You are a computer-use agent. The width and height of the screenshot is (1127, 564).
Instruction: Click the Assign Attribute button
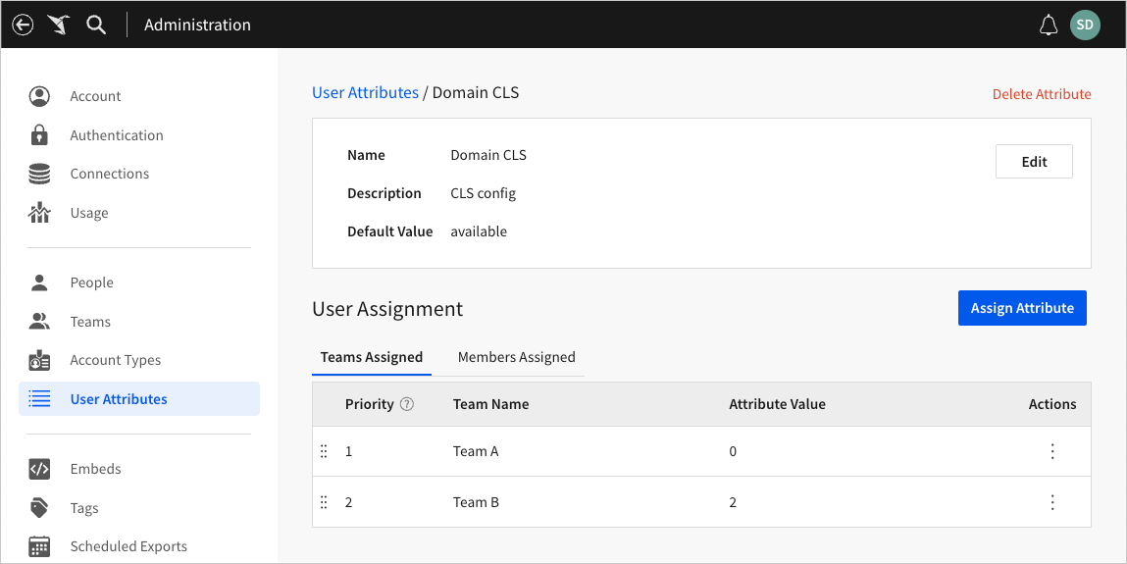[x=1022, y=308]
